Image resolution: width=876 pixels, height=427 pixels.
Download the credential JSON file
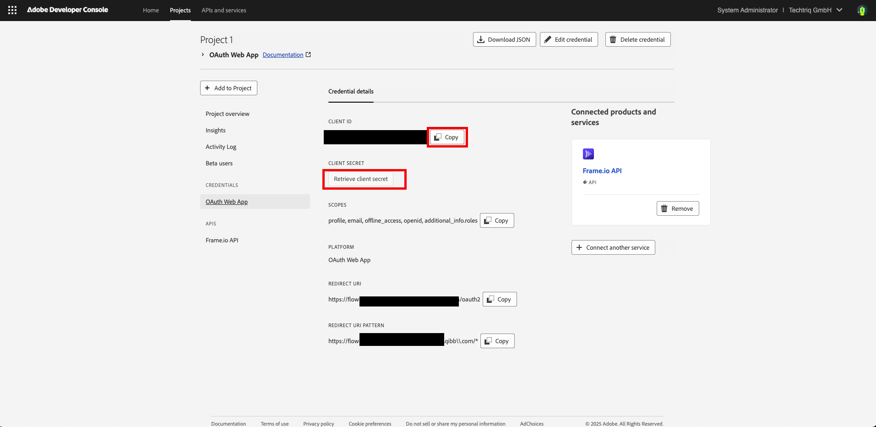click(504, 39)
